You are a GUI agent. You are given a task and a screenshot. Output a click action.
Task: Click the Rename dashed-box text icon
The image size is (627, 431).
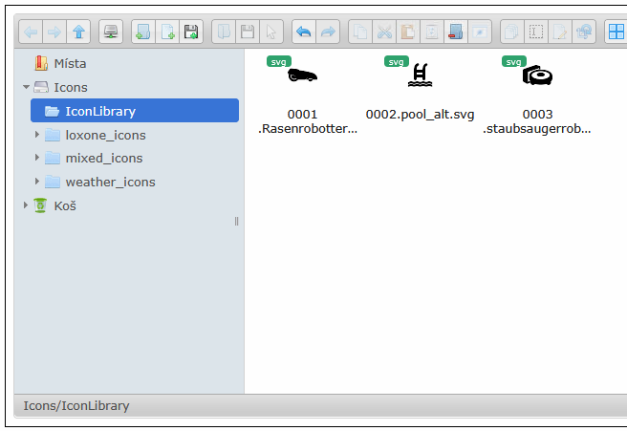[x=536, y=32]
